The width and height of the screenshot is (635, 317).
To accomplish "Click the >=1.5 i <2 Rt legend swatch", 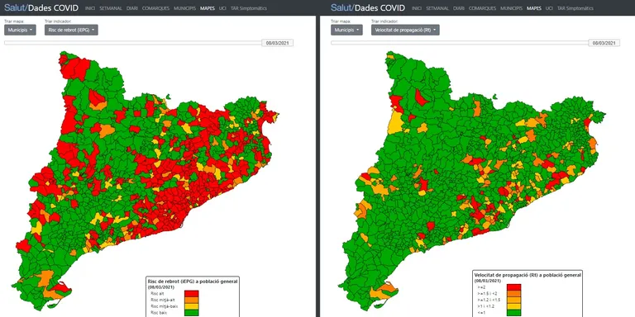I will 513,294.
